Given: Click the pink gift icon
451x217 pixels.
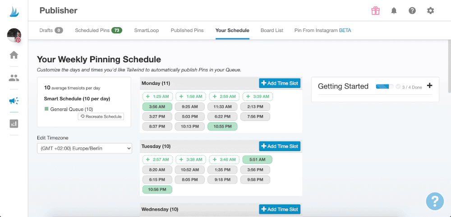Looking at the screenshot, I should tap(375, 10).
